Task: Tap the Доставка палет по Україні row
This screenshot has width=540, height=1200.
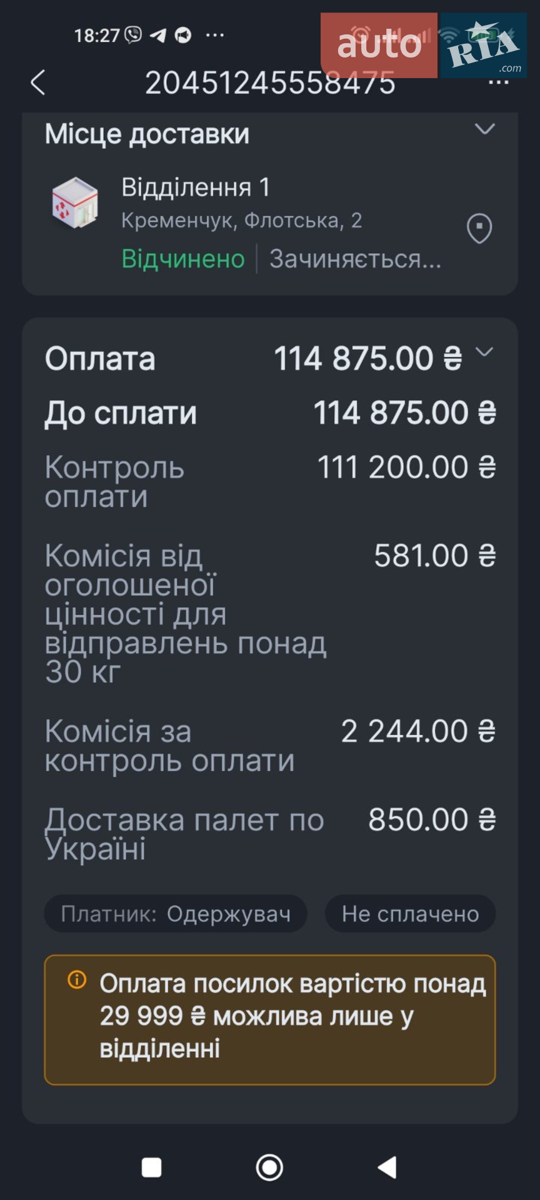Action: pos(270,834)
